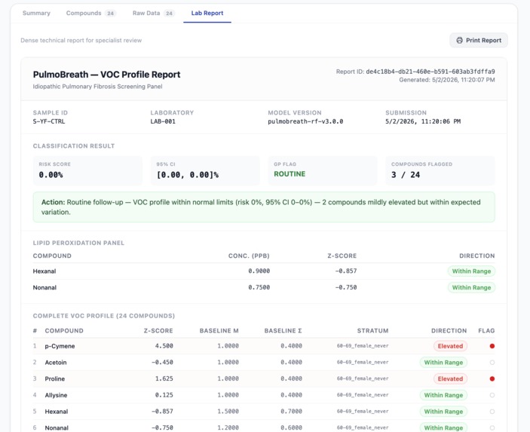Click the PulmoBreath VOC Profile Report title
The width and height of the screenshot is (530, 432).
click(x=106, y=75)
